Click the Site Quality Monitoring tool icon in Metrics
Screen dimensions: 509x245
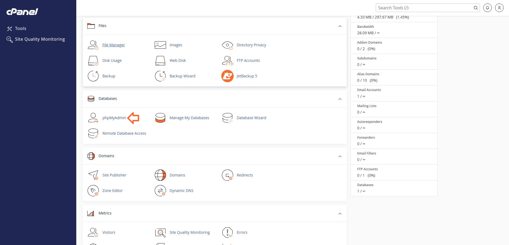160,232
